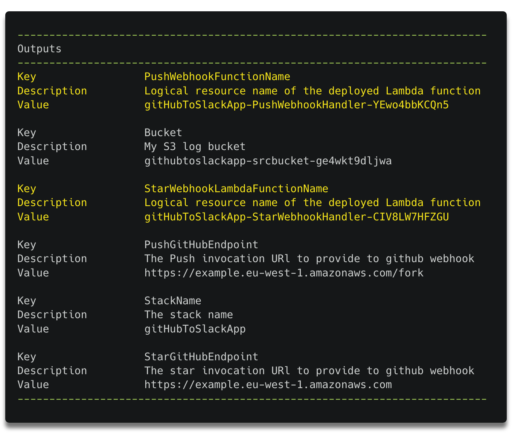Select the Description label beside My S3 log bucket
The width and height of the screenshot is (512, 434).
tap(52, 147)
